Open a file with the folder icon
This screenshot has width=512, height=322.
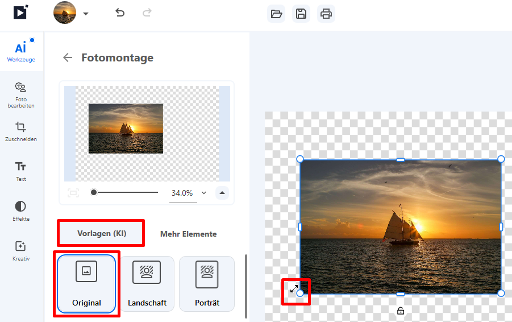pos(276,14)
